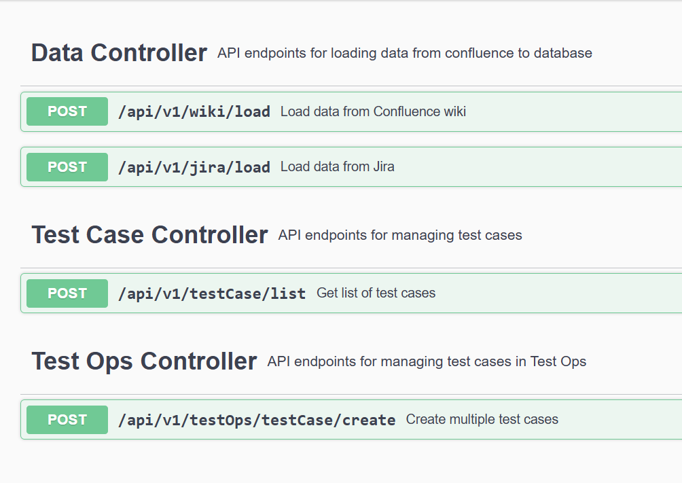Viewport: 682px width, 483px height.
Task: Click the POST badge for testCase/list
Action: coord(67,293)
